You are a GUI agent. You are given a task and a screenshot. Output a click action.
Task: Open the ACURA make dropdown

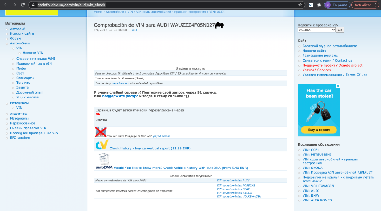[317, 30]
